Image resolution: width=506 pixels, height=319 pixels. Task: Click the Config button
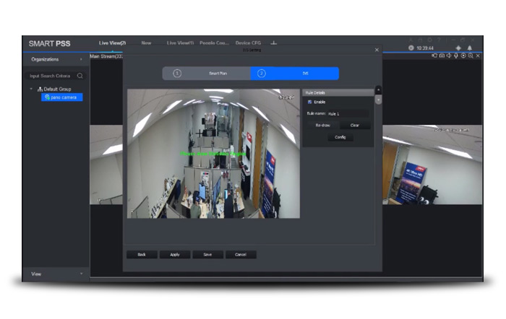pos(340,137)
